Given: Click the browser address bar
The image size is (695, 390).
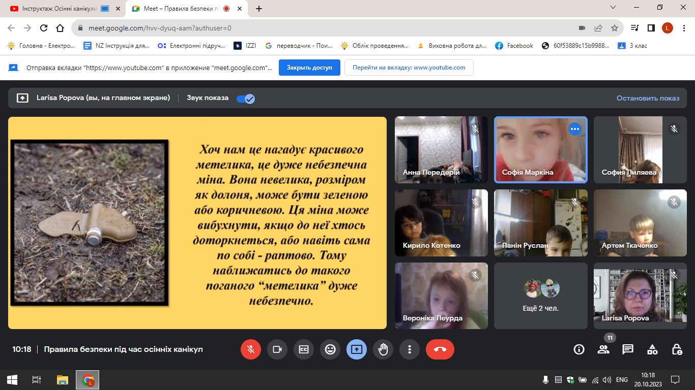Looking at the screenshot, I should (326, 28).
